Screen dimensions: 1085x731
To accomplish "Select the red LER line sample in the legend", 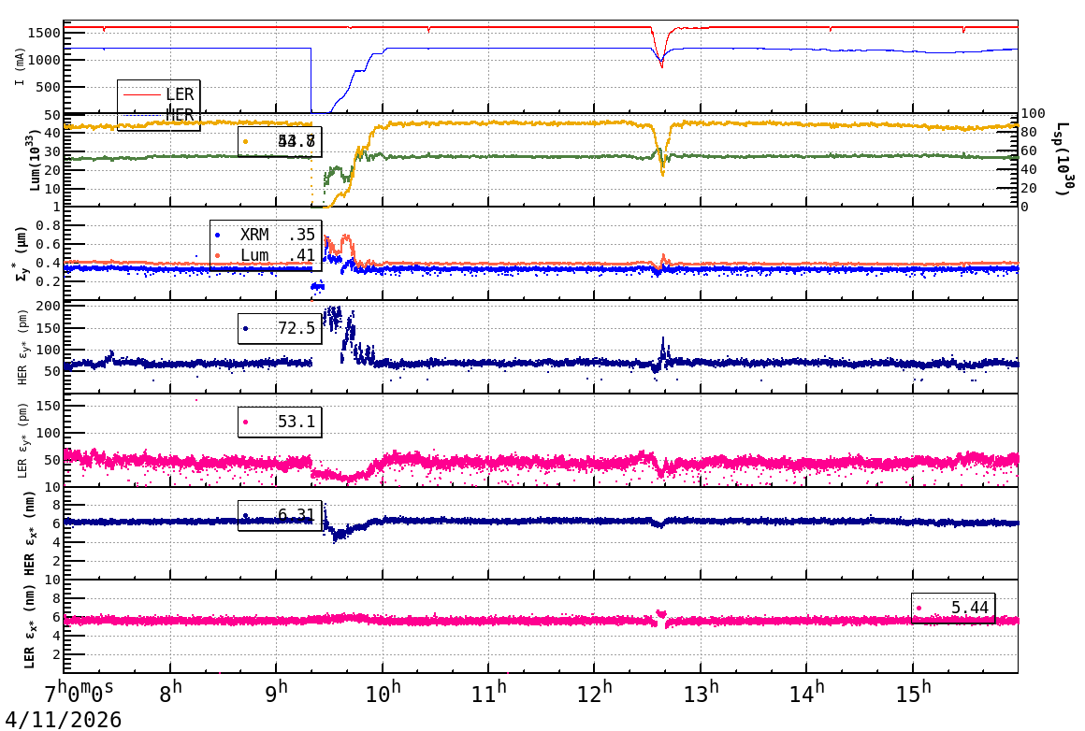I will click(x=142, y=94).
